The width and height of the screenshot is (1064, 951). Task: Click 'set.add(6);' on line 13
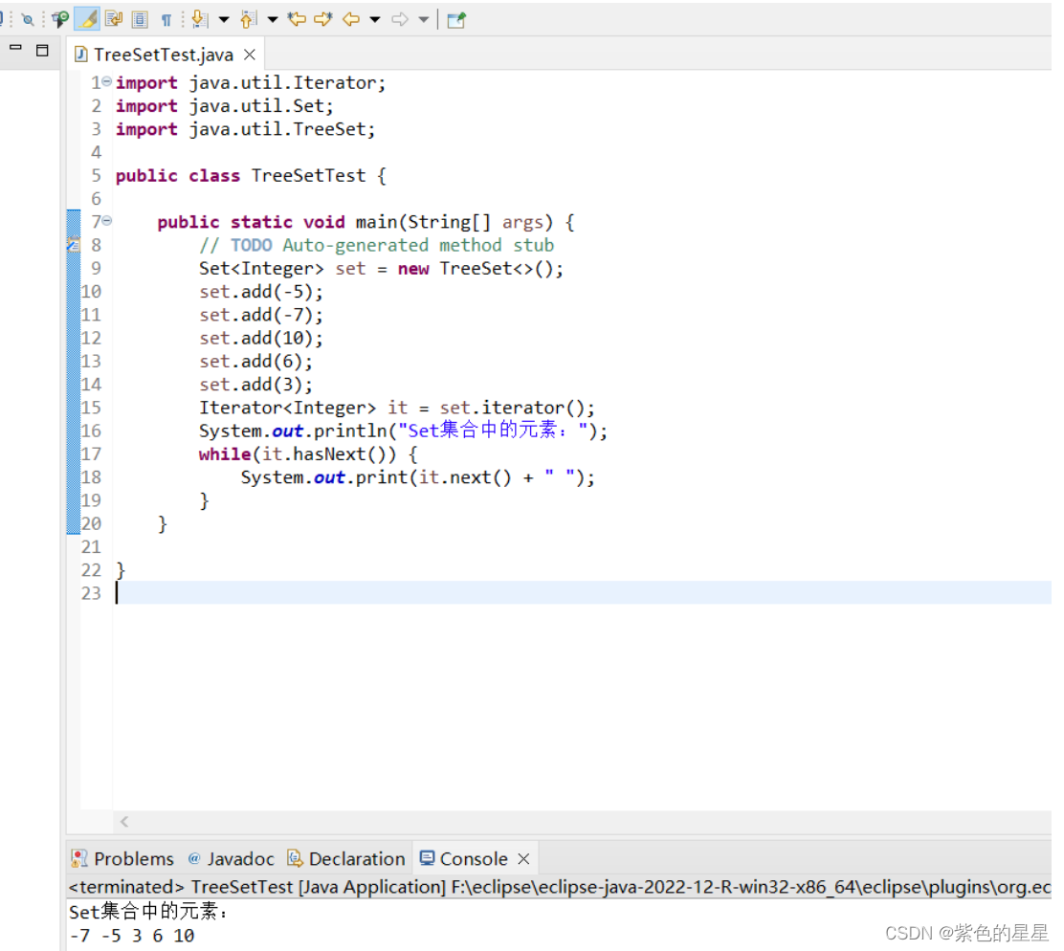(x=255, y=362)
